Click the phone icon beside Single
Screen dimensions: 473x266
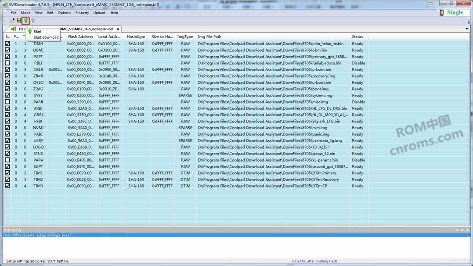tap(441, 13)
